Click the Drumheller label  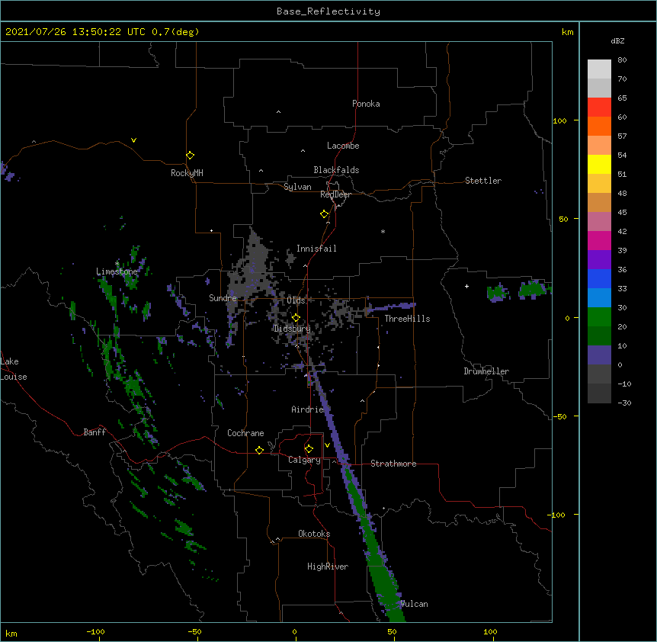click(x=486, y=371)
